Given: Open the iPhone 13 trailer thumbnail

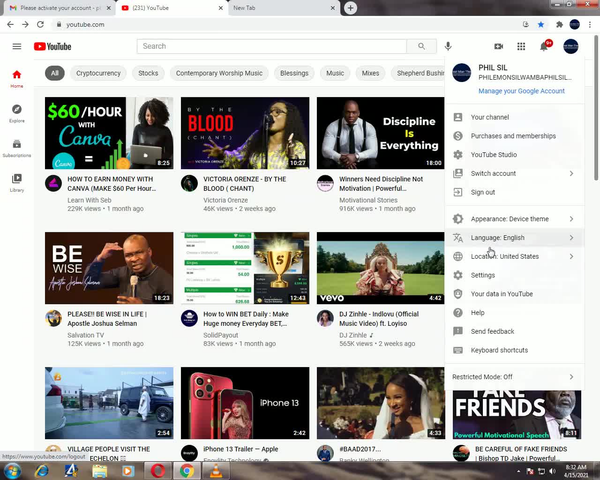Looking at the screenshot, I should [245, 403].
